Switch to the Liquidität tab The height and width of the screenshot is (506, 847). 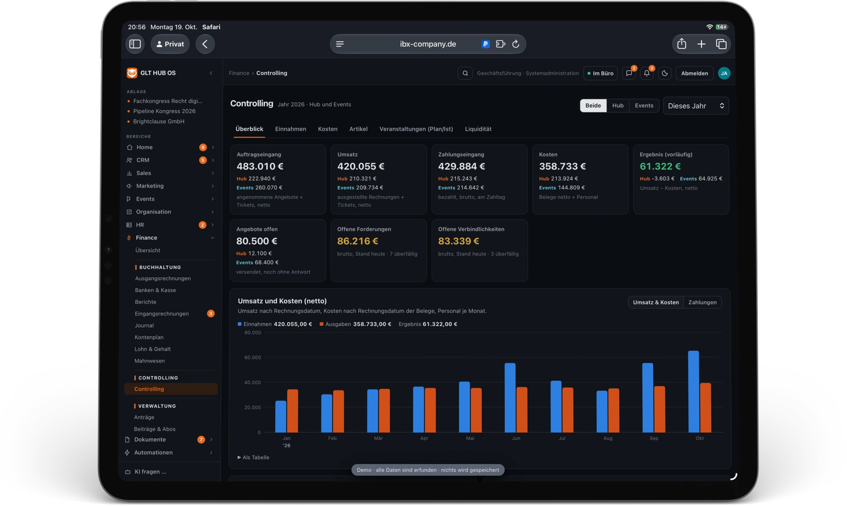click(478, 129)
